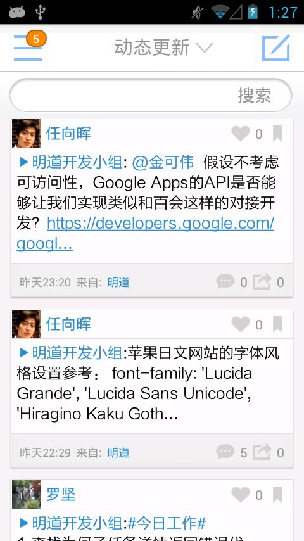Like the second 任向晖 post

pos(241,324)
